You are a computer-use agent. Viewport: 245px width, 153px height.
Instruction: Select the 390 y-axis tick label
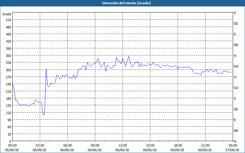click(9, 49)
